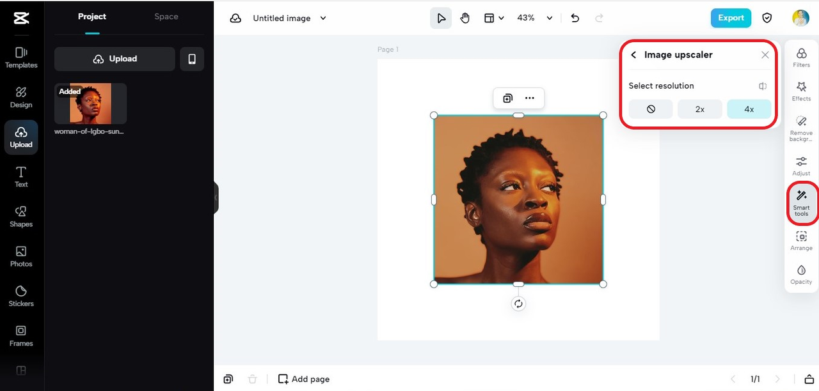
Task: Open the Frames sidebar panel
Action: pos(21,336)
